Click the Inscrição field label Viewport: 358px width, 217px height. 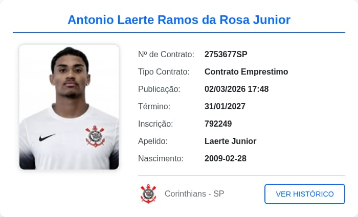155,124
